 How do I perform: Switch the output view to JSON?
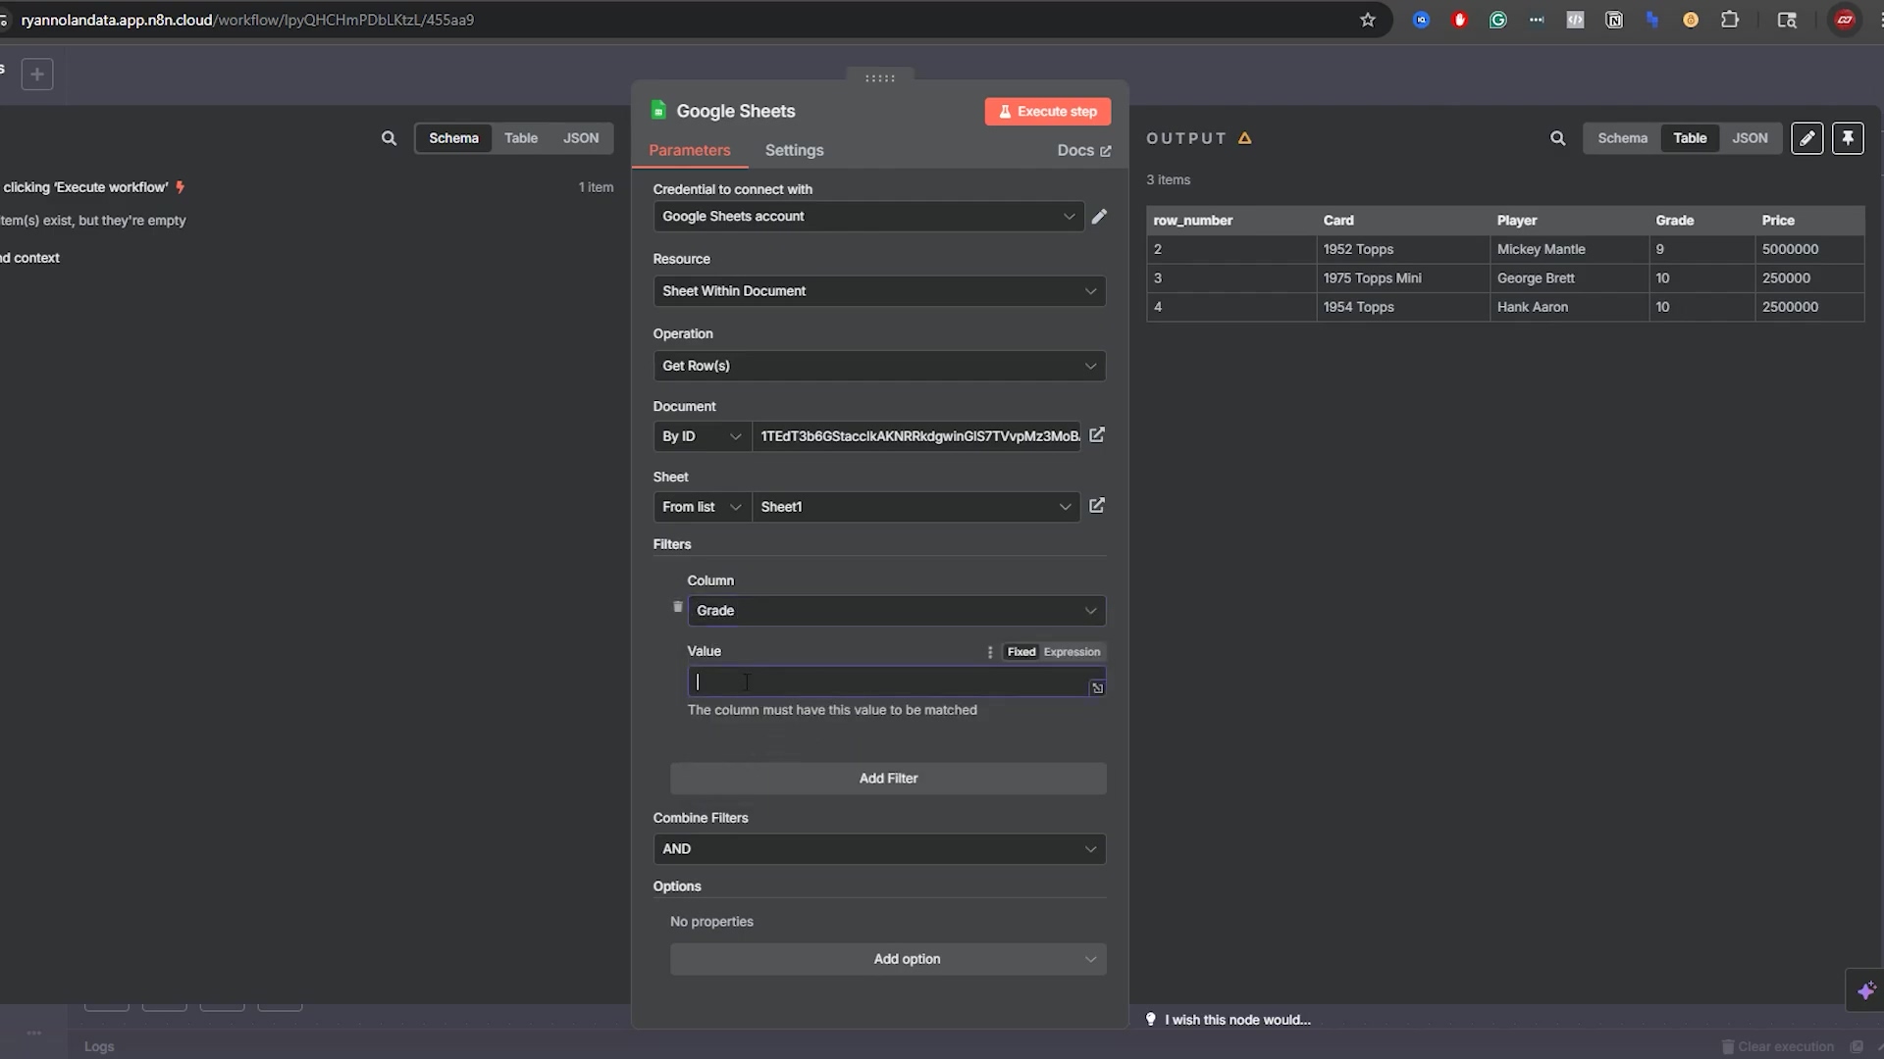click(x=1749, y=138)
